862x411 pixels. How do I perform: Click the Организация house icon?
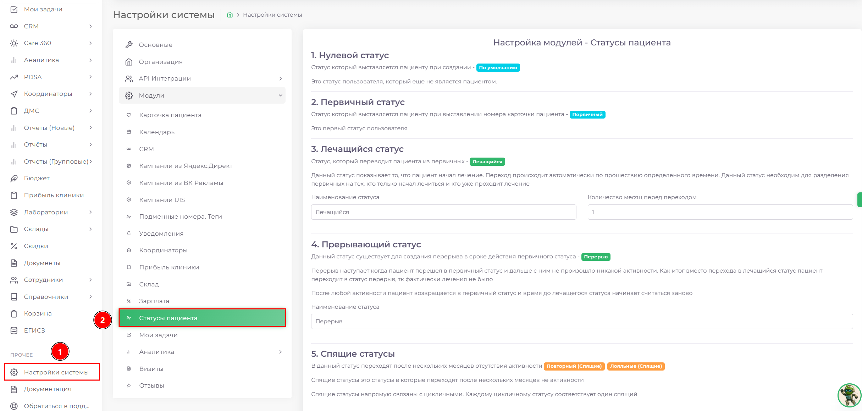pyautogui.click(x=129, y=62)
